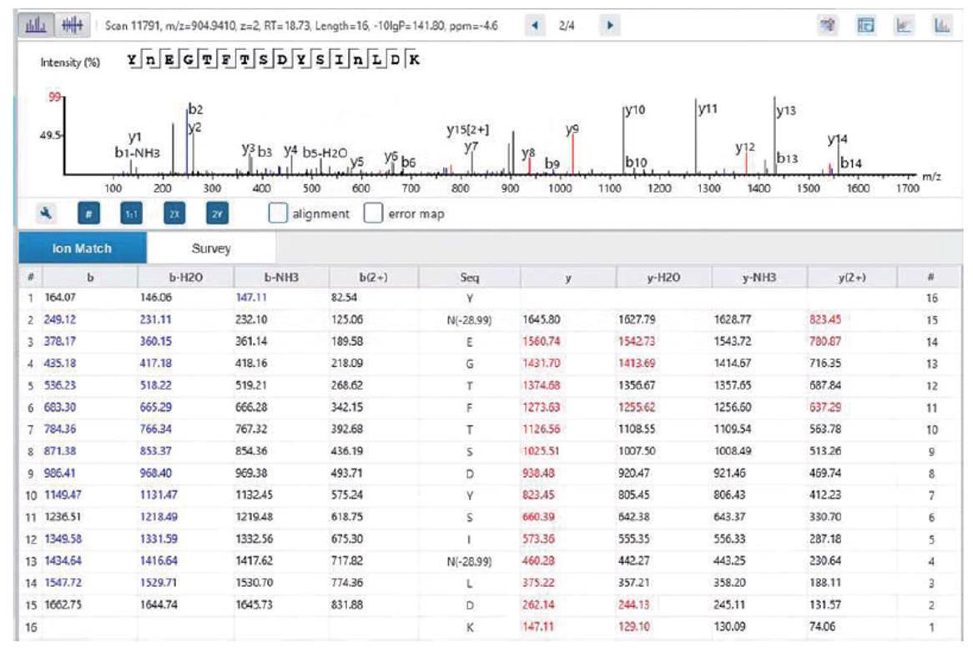
Task: Click the b(2+) column header
Action: (x=374, y=277)
